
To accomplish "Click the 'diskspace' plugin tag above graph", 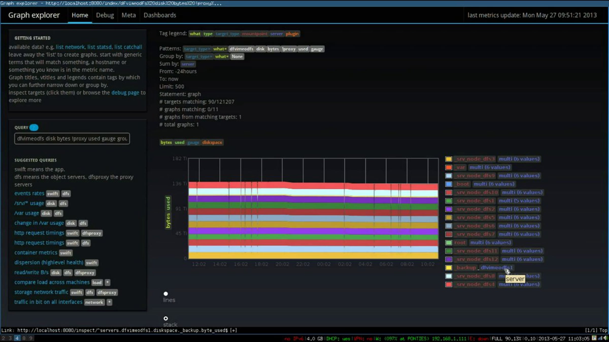I will click(x=212, y=142).
